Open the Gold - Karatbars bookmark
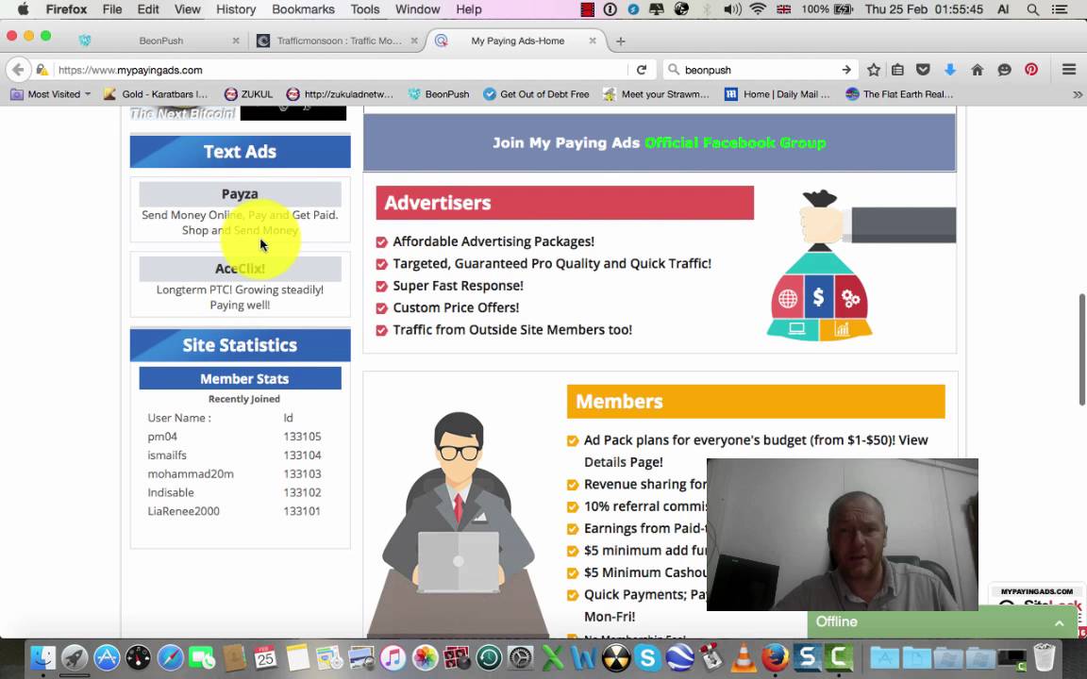Screen dimensions: 1087x679 tap(156, 94)
